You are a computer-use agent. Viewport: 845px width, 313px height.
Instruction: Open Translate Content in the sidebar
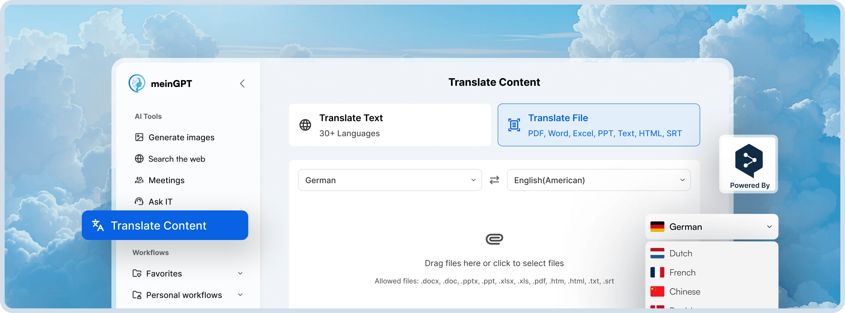pos(165,225)
